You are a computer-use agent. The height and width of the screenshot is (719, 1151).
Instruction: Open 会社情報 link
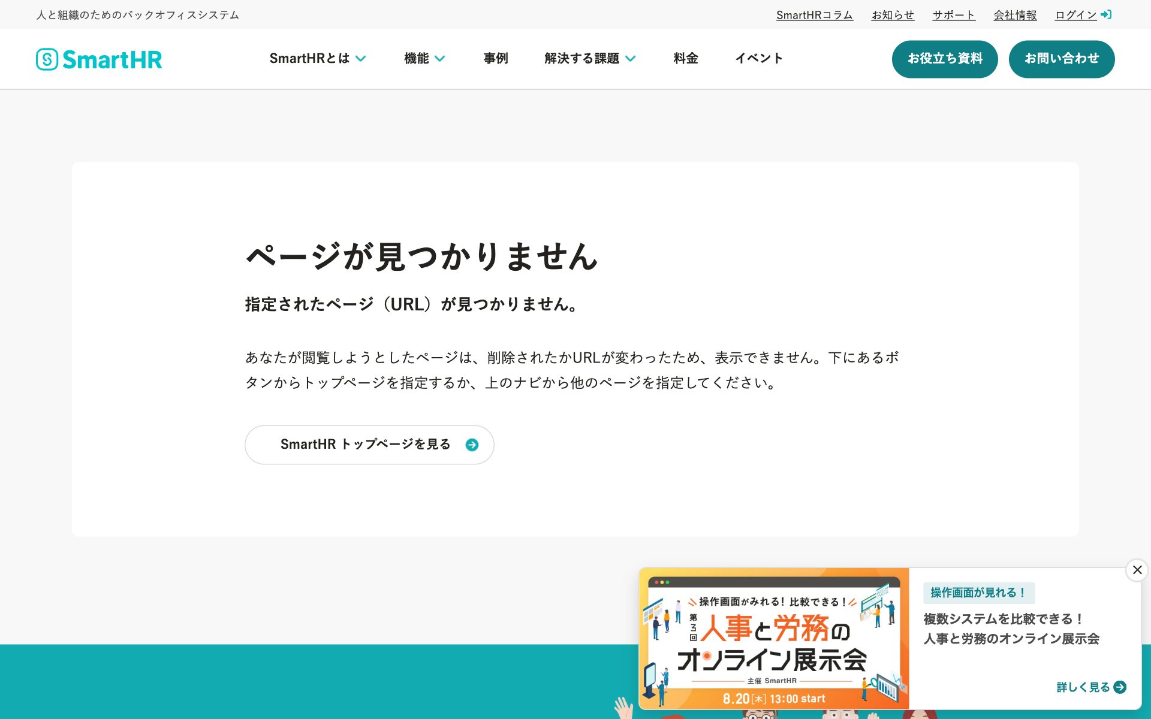point(1015,15)
